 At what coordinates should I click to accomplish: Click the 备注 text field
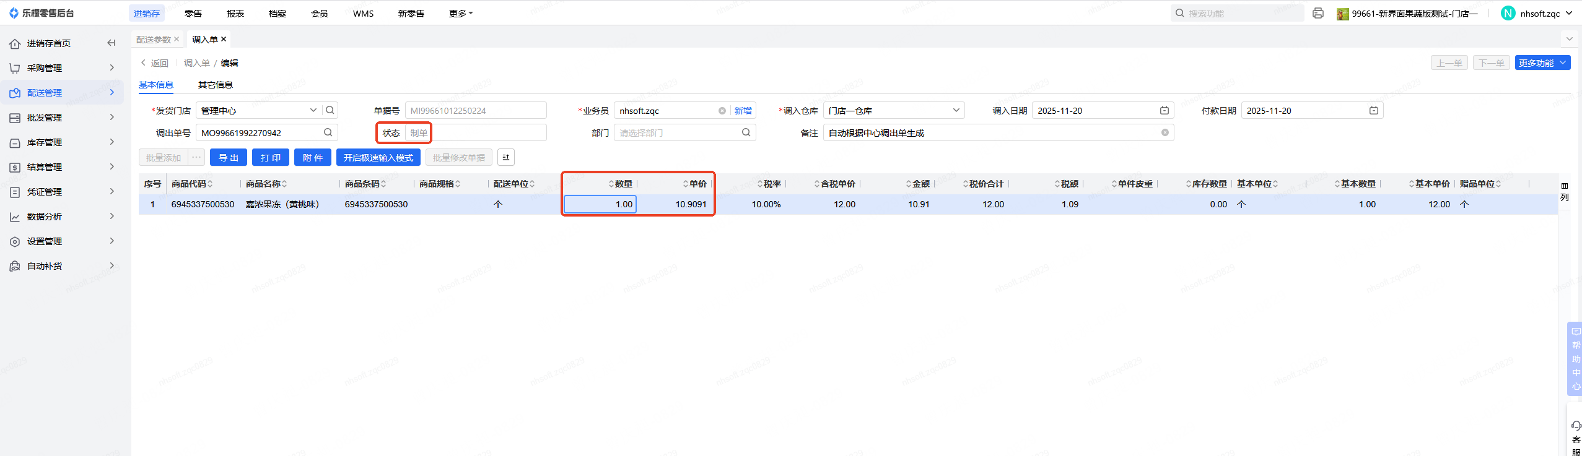tap(999, 132)
